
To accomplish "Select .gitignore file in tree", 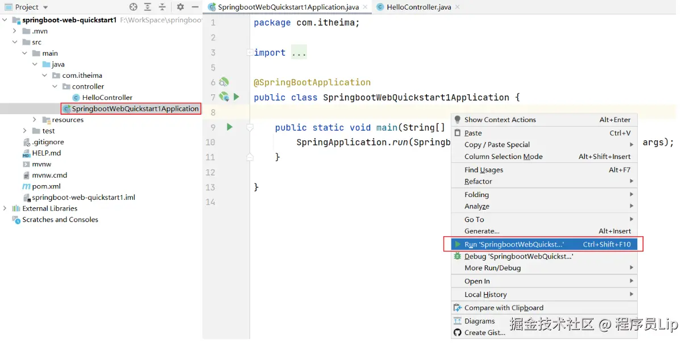I will tap(48, 142).
